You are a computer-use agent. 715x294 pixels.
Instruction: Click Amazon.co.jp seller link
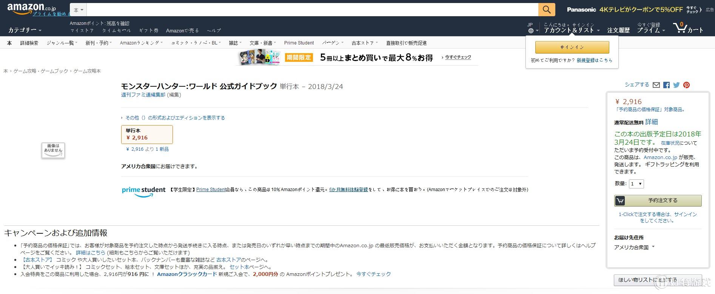660,157
